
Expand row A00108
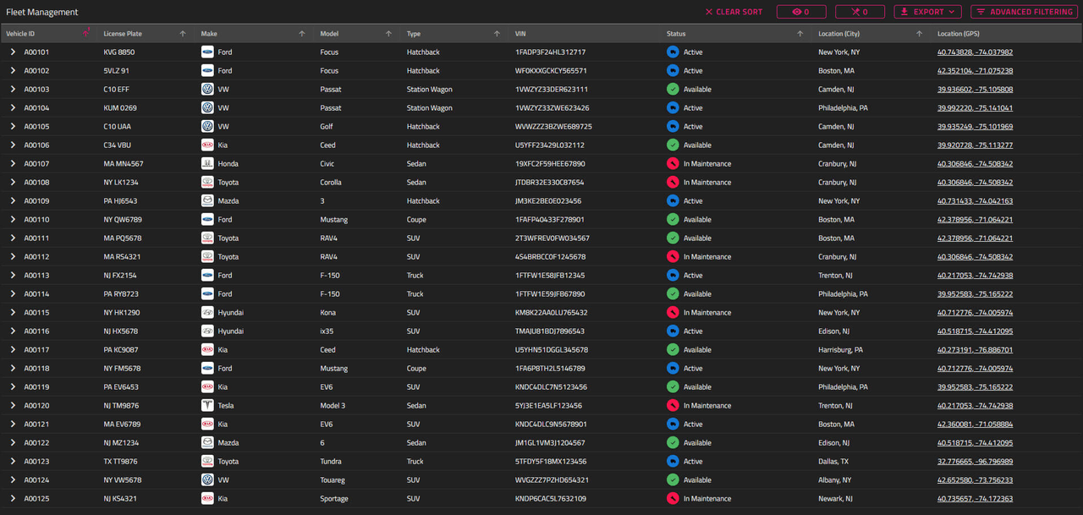(13, 182)
